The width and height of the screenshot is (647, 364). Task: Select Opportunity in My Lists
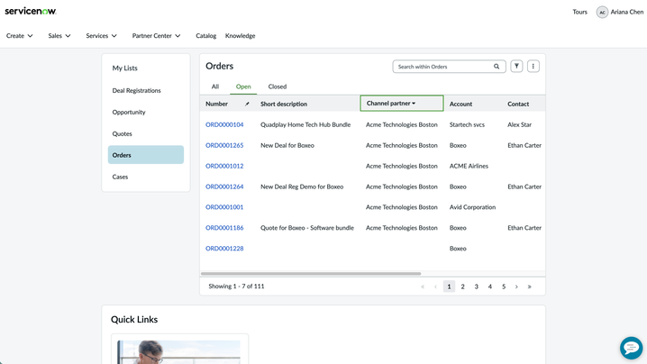pos(129,112)
